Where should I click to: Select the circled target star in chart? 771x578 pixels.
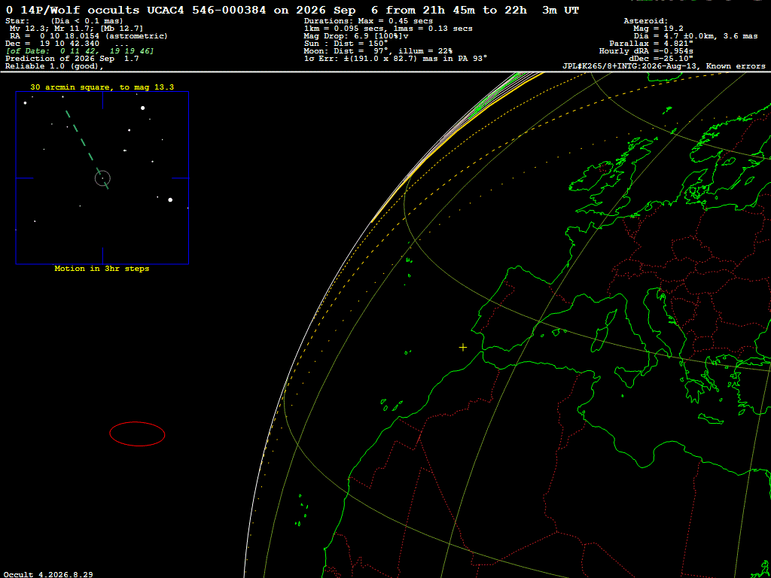pyautogui.click(x=102, y=178)
